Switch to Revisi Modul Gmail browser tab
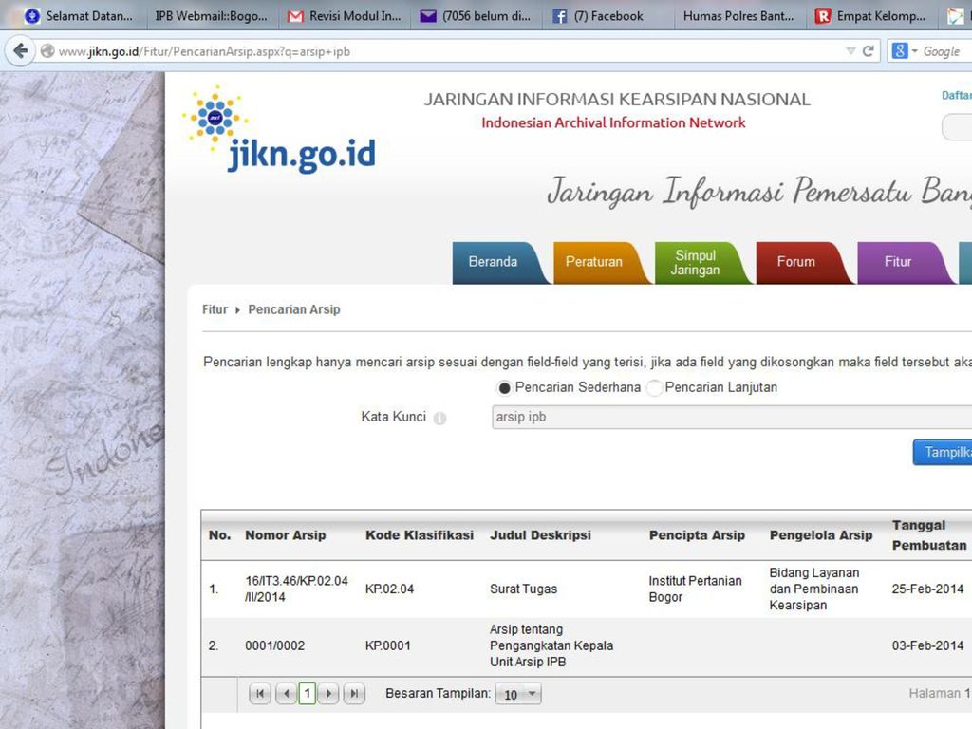 345,15
